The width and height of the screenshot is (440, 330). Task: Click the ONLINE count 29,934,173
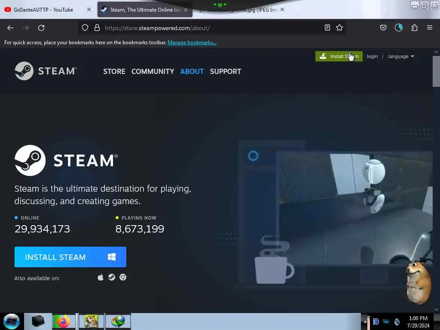click(42, 229)
